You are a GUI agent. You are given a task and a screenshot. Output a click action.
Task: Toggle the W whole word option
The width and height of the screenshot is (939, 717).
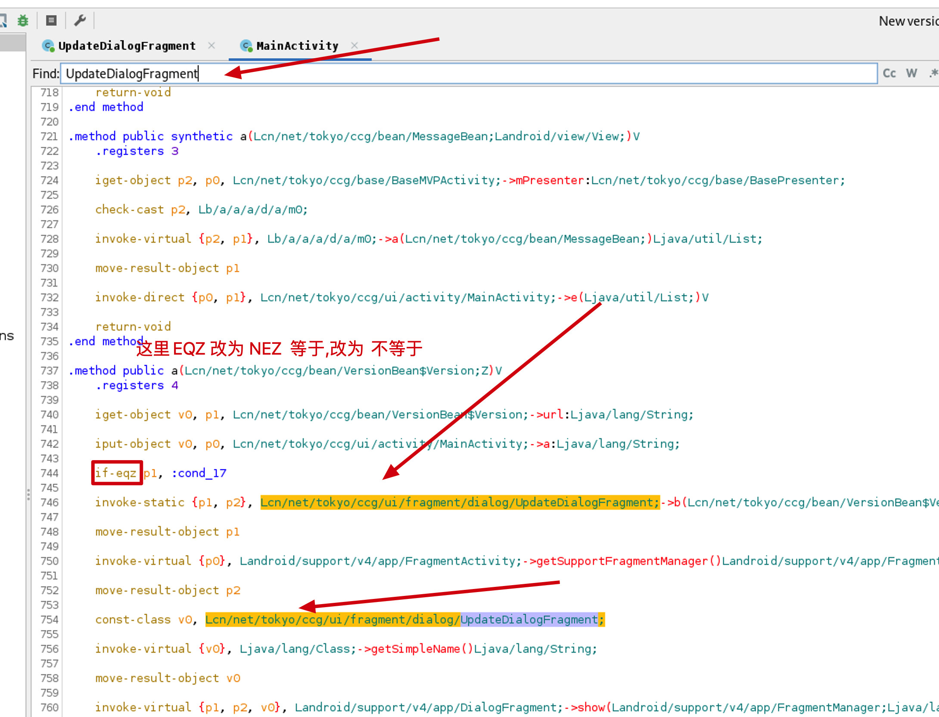[x=911, y=73]
